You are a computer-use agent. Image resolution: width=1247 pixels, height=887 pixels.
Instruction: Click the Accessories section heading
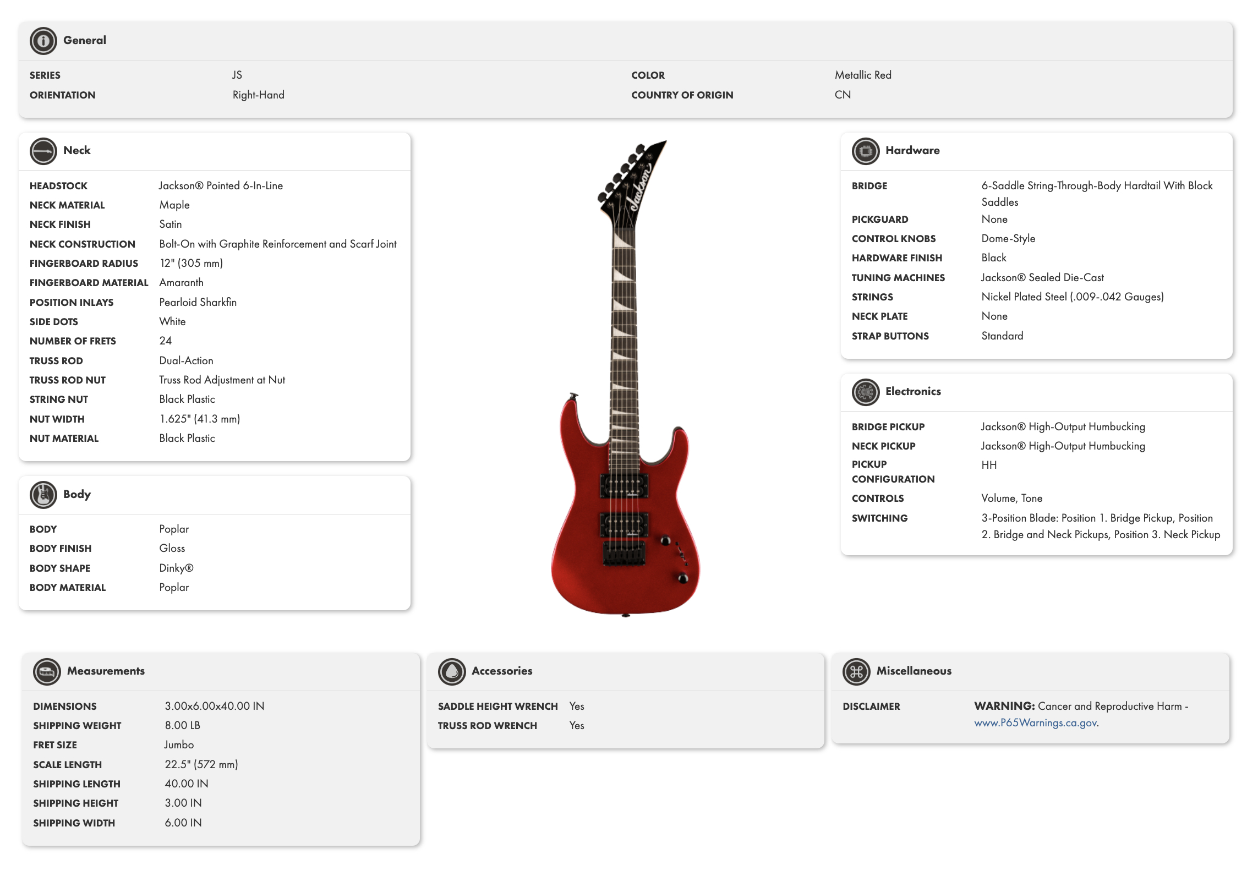click(x=502, y=671)
